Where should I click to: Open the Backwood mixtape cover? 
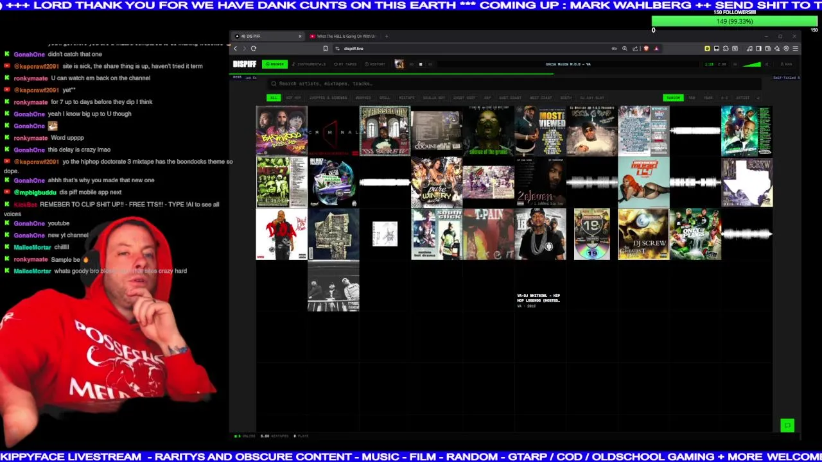click(281, 131)
